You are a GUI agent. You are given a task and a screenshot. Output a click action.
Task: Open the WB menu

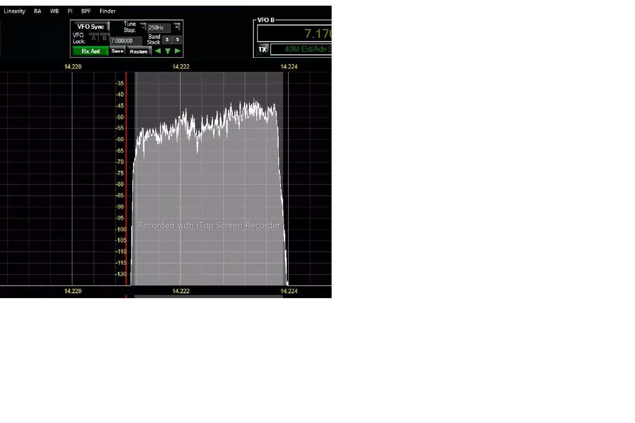click(x=55, y=11)
